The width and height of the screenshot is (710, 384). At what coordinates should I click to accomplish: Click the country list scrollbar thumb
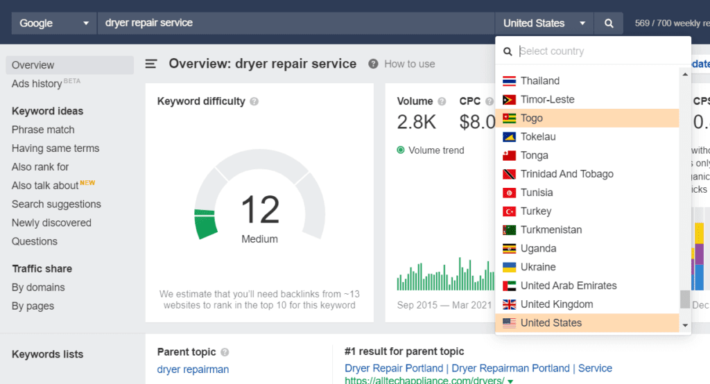(685, 299)
